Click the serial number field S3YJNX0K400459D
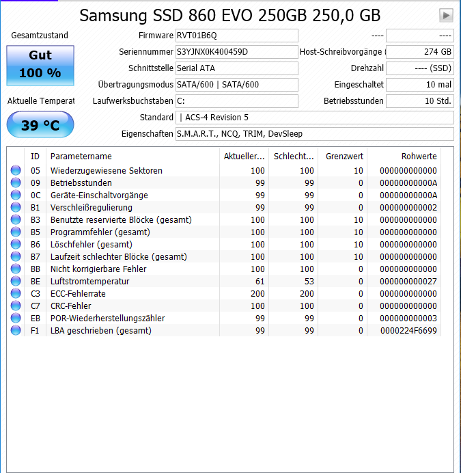Screen dimensions: 461x473 [237, 52]
